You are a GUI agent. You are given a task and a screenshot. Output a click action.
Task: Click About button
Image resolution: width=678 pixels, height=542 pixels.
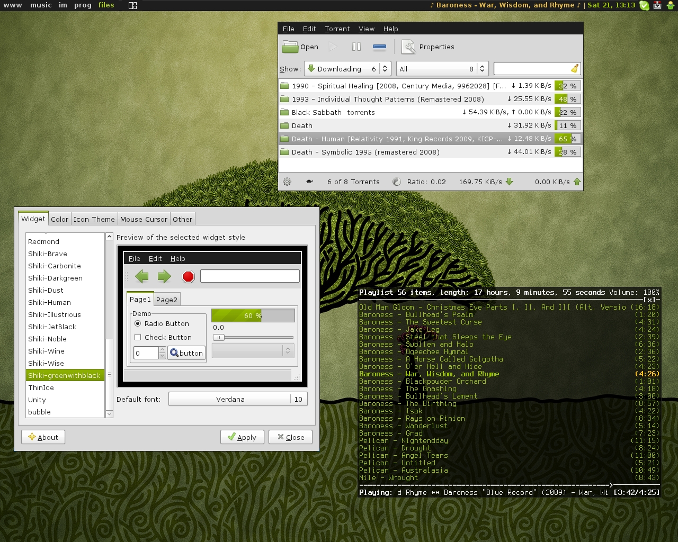43,437
